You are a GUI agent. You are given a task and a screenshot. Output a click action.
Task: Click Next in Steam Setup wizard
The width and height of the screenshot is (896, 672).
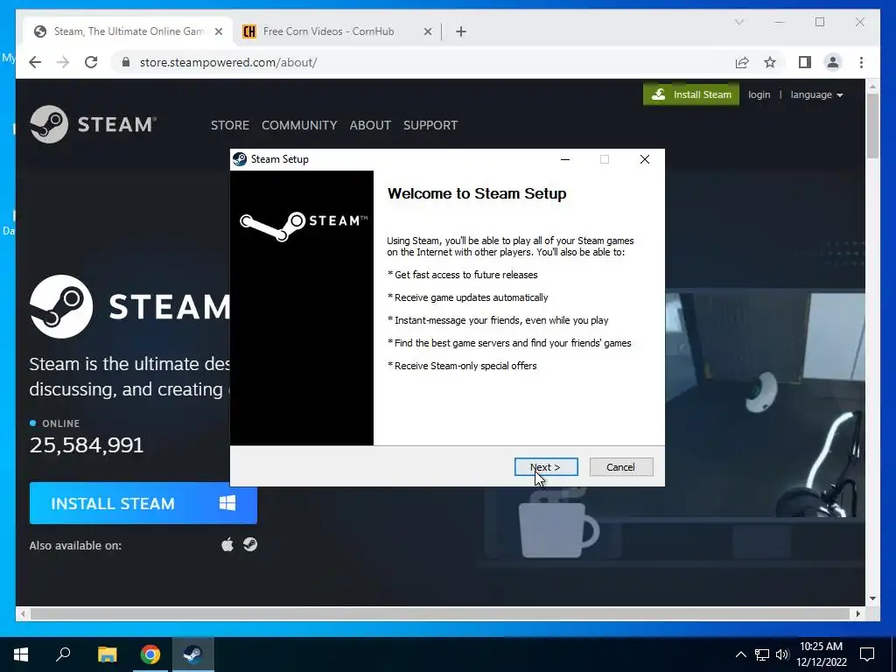pyautogui.click(x=546, y=467)
